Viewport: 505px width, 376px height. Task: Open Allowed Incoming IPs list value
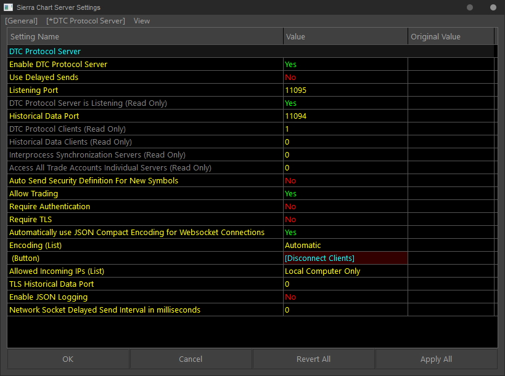(x=345, y=271)
